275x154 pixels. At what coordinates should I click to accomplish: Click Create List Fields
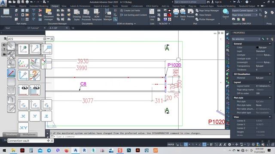[x=130, y=10]
